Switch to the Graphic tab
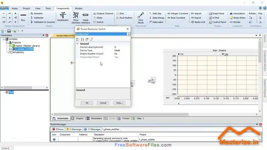 (77, 118)
